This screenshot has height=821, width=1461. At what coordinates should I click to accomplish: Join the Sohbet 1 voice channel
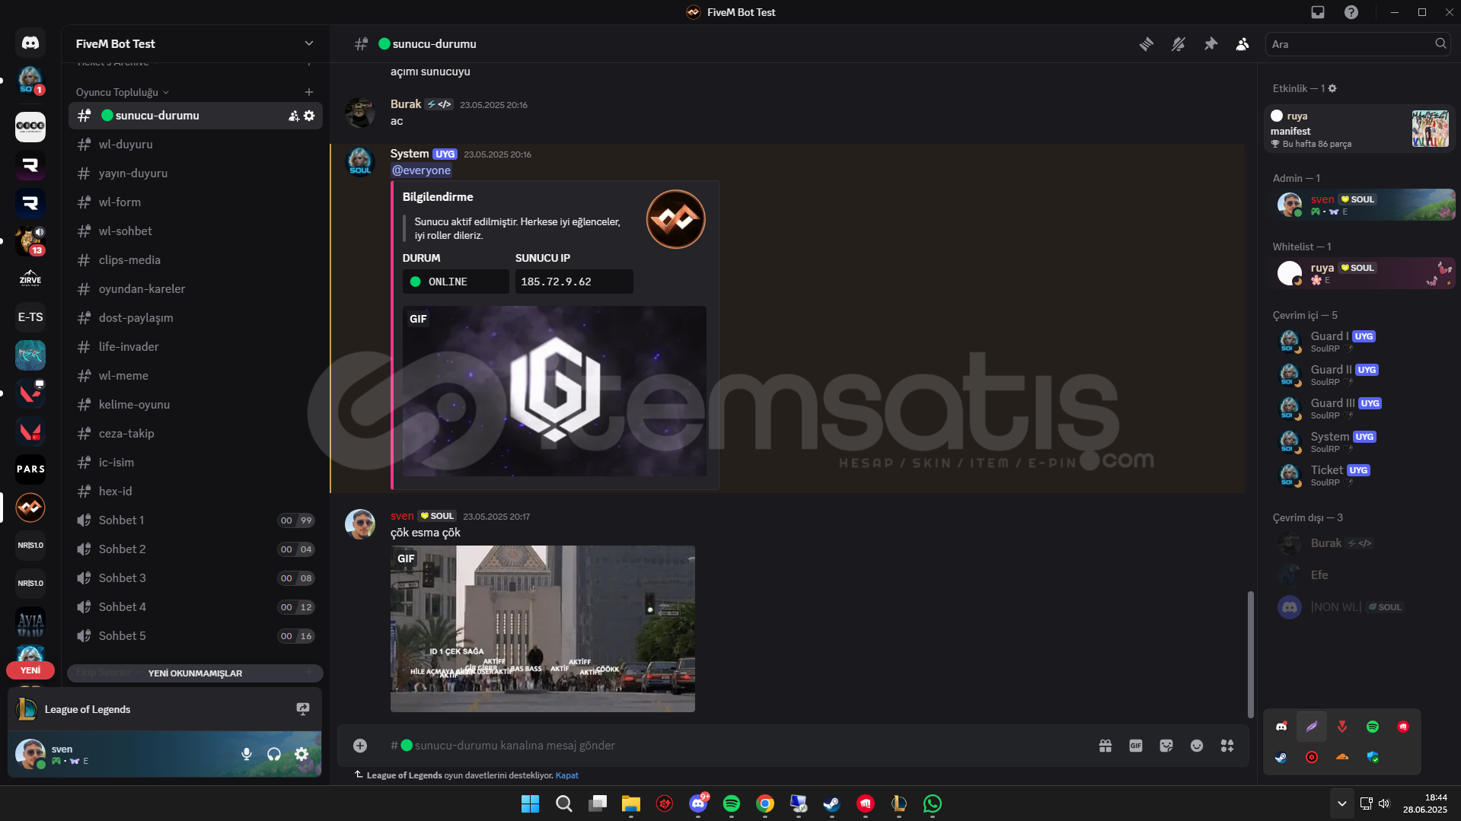pyautogui.click(x=196, y=520)
